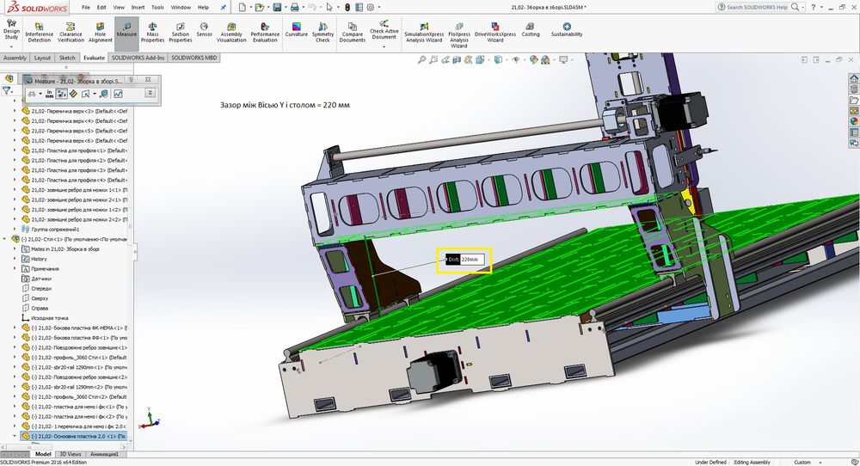Open the Check Active Document dropdown arrow
Image resolution: width=860 pixels, height=466 pixels.
pos(384,47)
